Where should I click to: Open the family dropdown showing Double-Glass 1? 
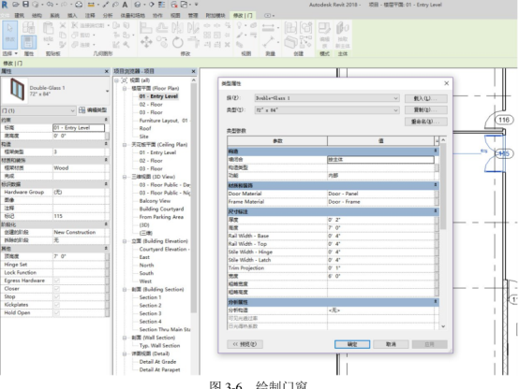[x=327, y=98]
